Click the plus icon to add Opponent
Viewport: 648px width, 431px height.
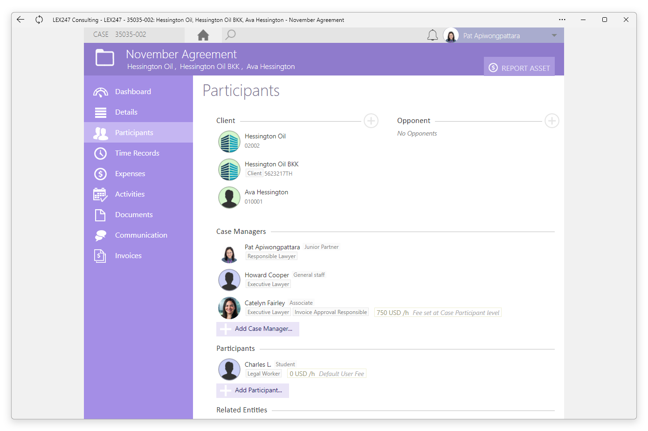[552, 121]
